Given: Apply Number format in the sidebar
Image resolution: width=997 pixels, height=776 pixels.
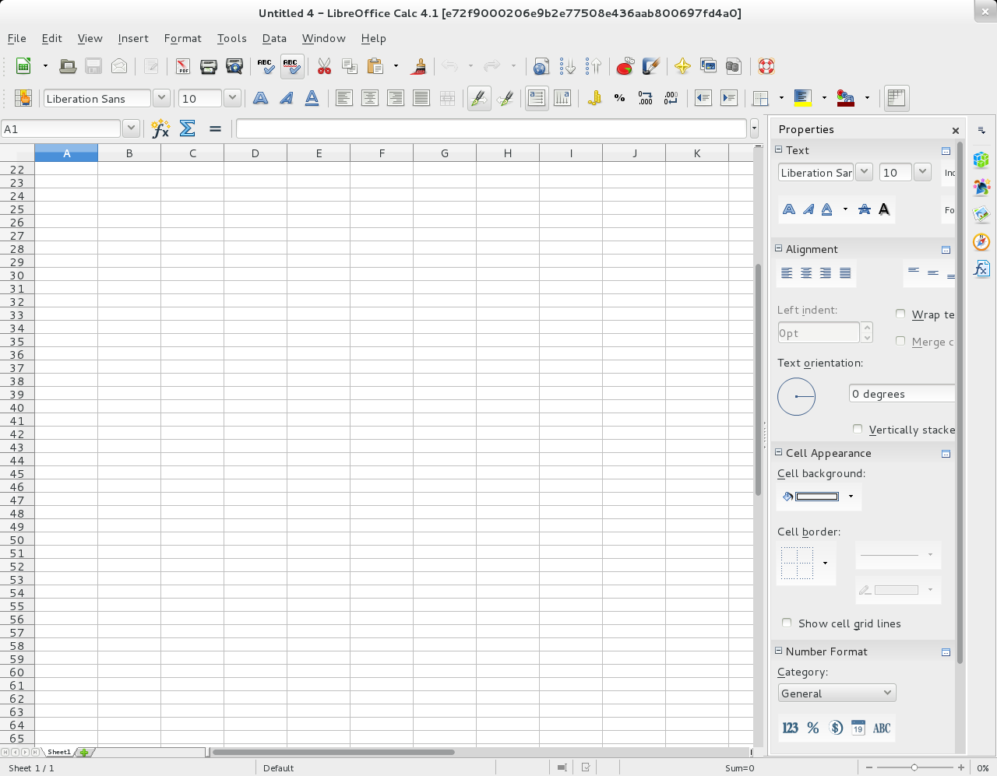Looking at the screenshot, I should click(790, 728).
